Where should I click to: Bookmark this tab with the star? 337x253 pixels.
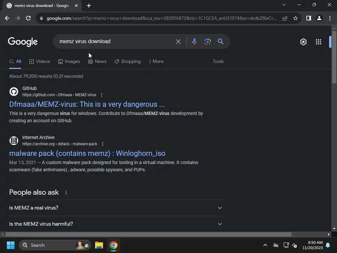296,18
